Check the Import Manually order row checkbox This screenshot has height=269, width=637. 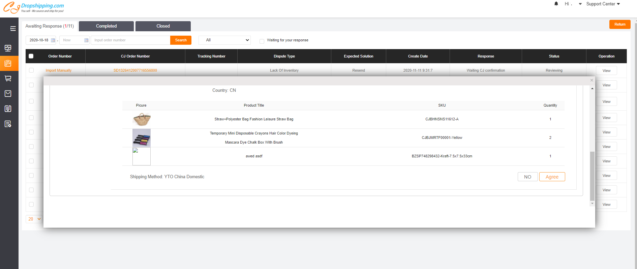[x=31, y=70]
